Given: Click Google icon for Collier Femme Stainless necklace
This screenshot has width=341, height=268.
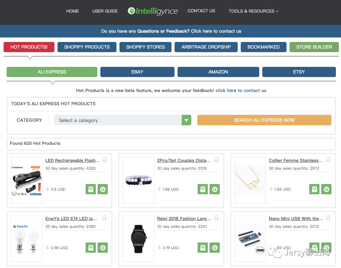Looking at the screenshot, I should 326,189.
